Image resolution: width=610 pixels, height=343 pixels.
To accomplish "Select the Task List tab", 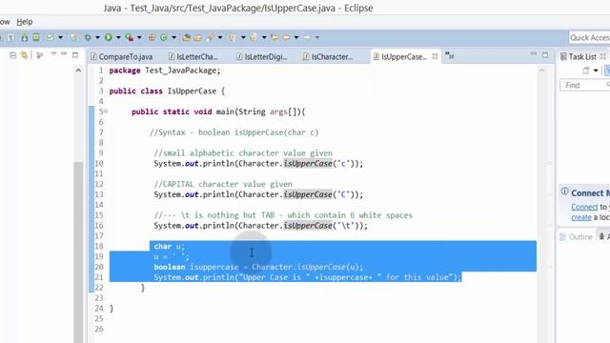I will click(x=582, y=57).
